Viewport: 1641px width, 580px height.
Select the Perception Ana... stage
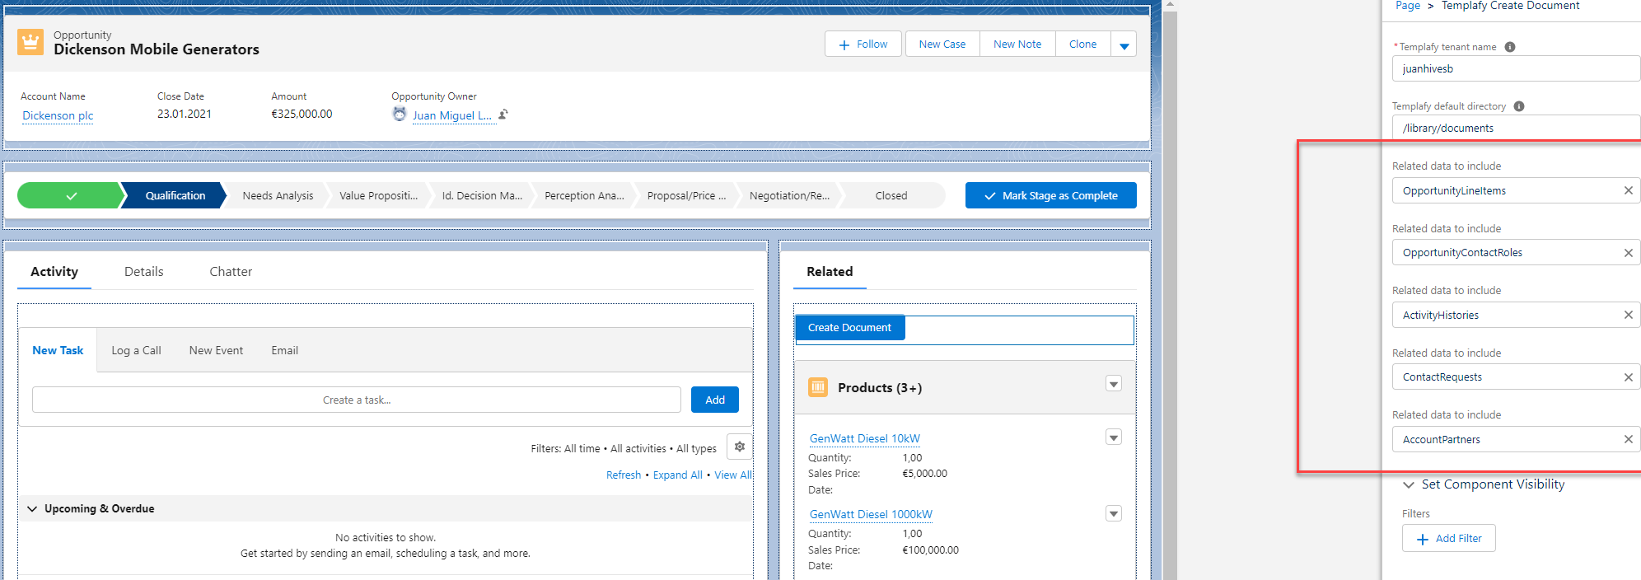click(584, 195)
